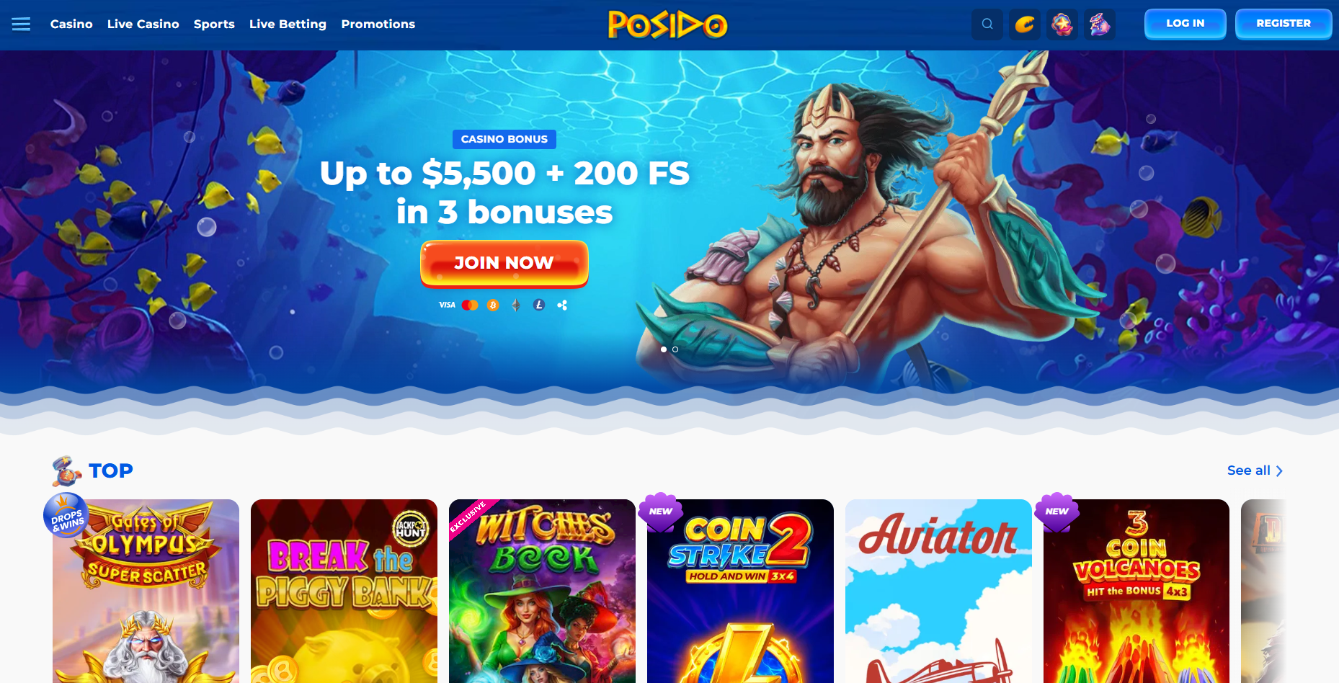Open the purple treasure bag icon
This screenshot has height=683, width=1339.
pos(1100,24)
